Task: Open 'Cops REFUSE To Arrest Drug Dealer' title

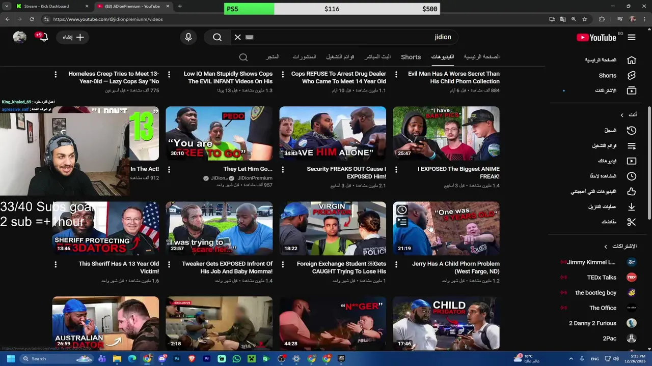Action: 339,77
